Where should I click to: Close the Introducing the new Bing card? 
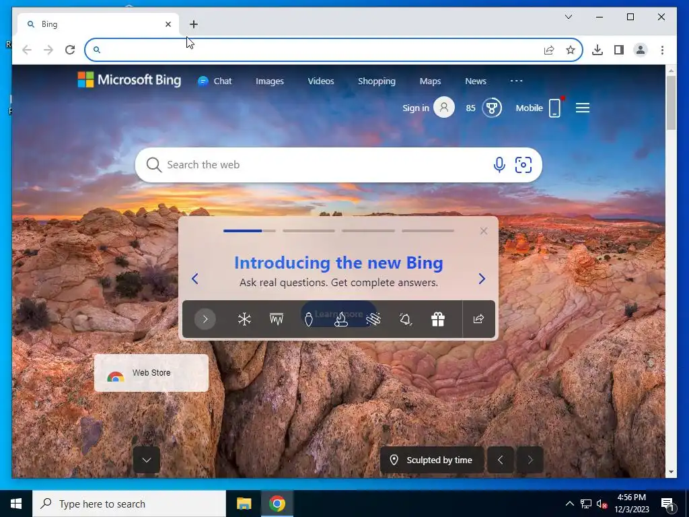coord(483,231)
